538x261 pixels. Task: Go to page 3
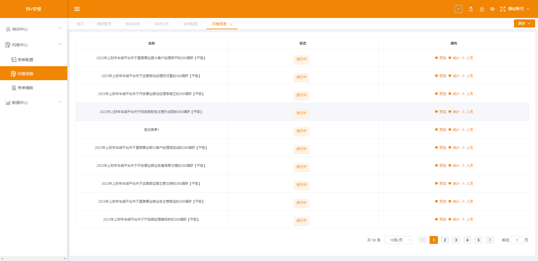click(x=456, y=240)
